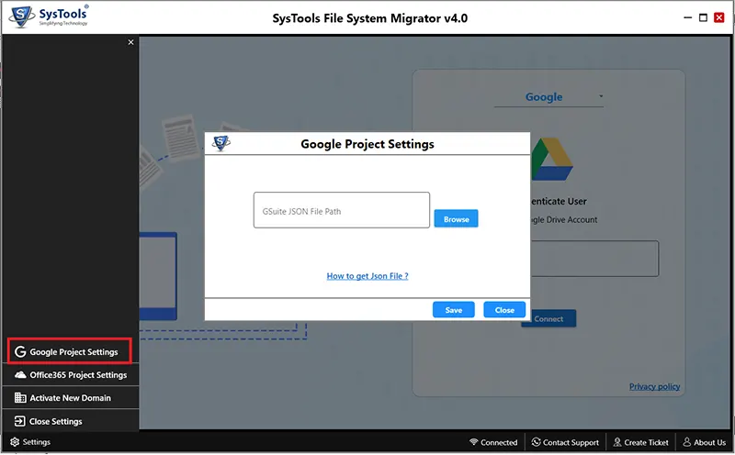
Task: Open Create Ticket from status bar
Action: [640, 442]
